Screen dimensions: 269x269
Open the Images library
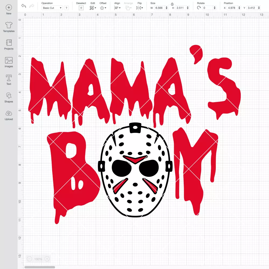pyautogui.click(x=9, y=62)
